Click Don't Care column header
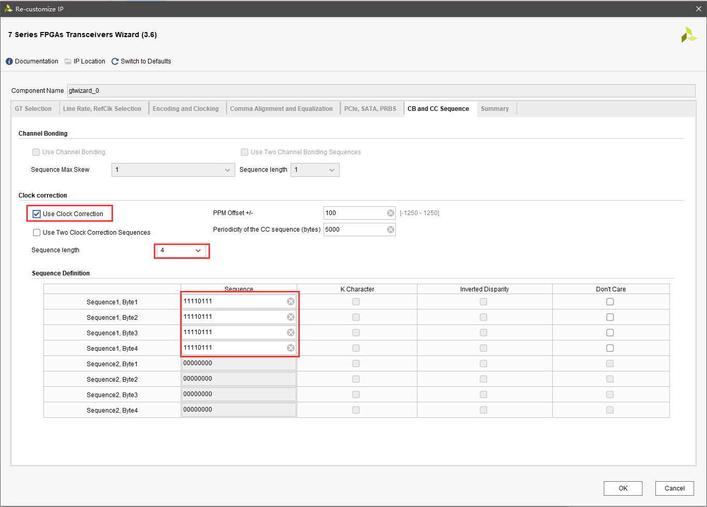Viewport: 707px width, 507px height. coord(610,289)
